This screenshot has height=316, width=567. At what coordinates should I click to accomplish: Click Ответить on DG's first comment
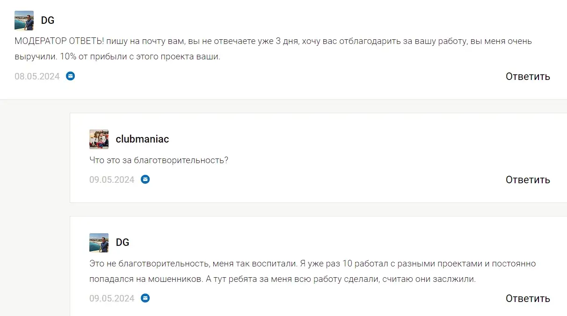pos(528,76)
